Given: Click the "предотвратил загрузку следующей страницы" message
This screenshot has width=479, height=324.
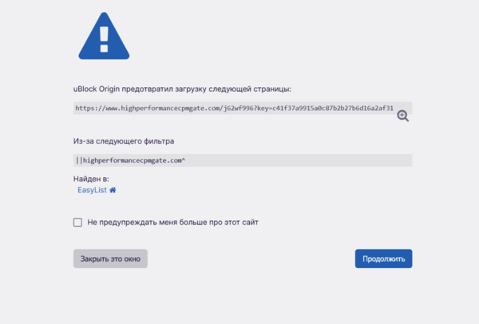Looking at the screenshot, I should pos(217,89).
